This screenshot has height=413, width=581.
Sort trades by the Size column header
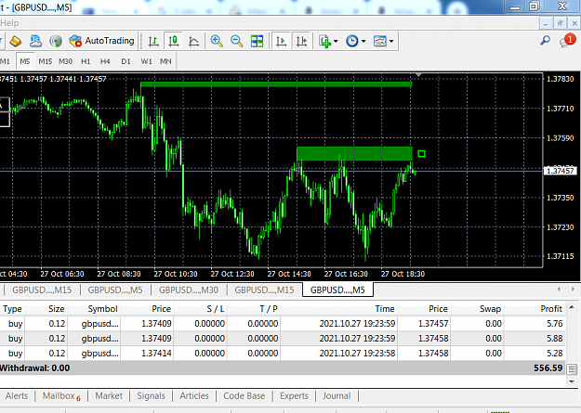[x=46, y=309]
